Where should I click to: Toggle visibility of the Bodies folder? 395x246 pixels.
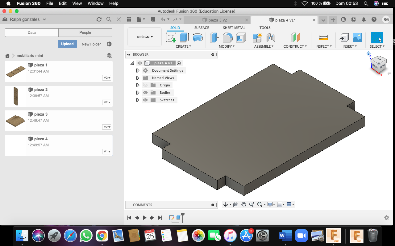point(145,93)
